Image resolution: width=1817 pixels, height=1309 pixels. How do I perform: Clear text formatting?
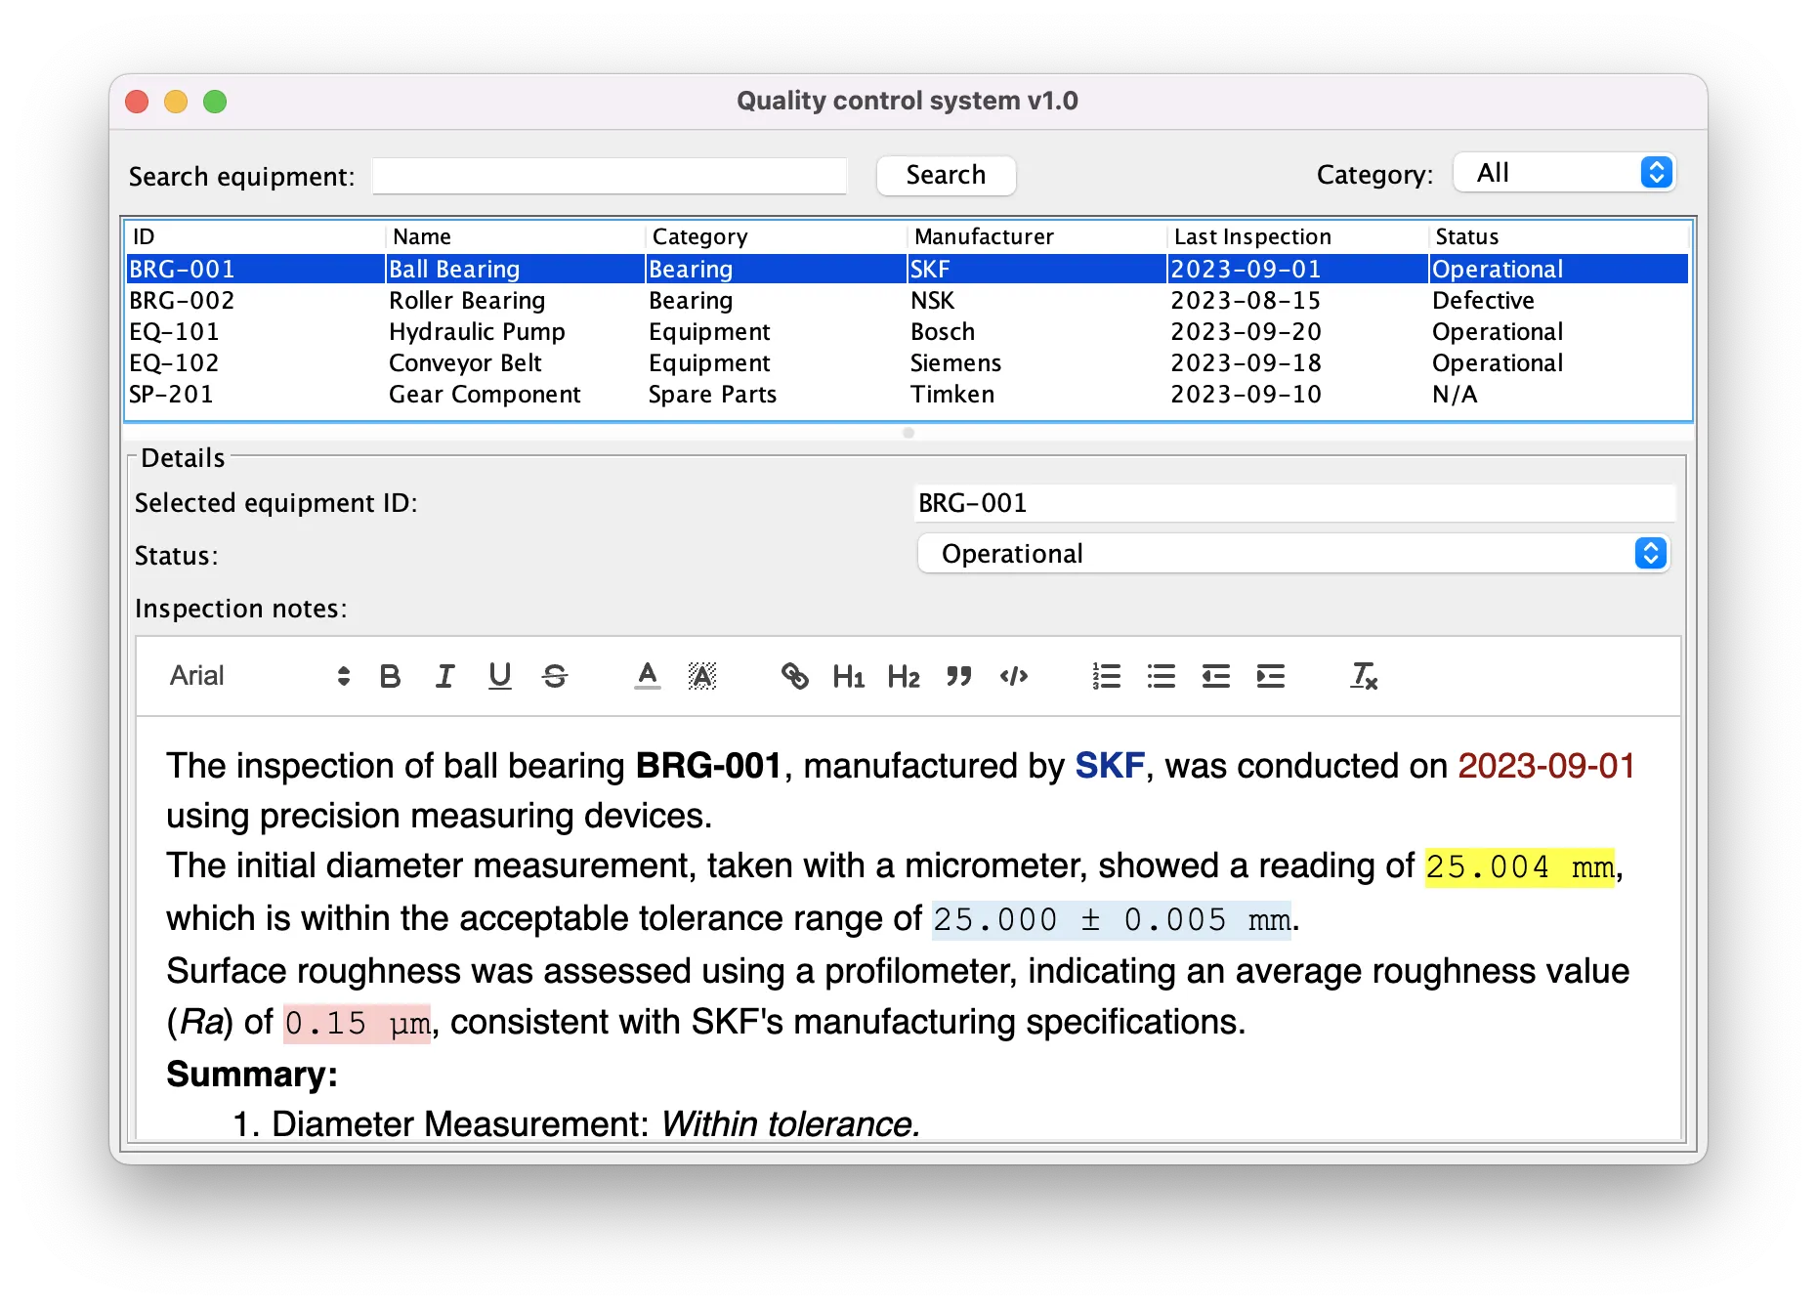[x=1364, y=676]
